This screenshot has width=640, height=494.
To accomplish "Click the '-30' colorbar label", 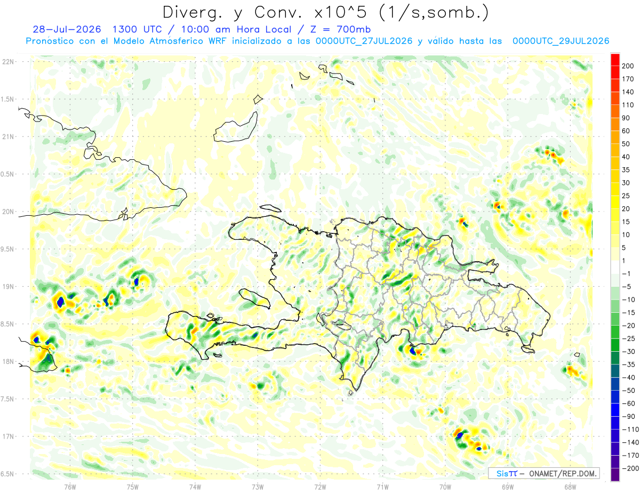I will pos(629,352).
